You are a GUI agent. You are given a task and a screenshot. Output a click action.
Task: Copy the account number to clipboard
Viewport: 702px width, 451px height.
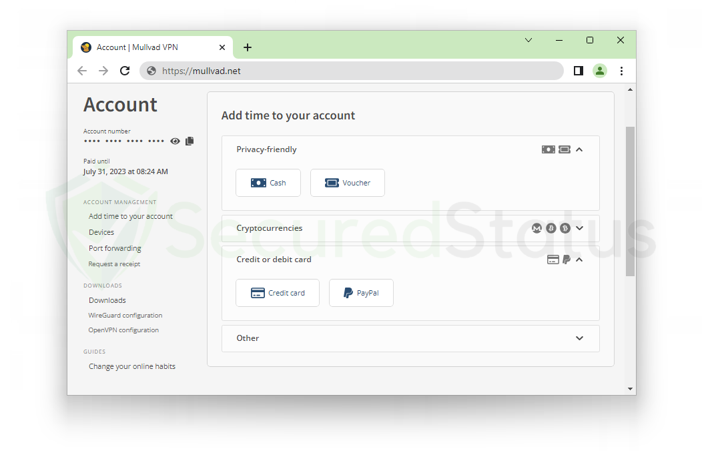(x=190, y=141)
